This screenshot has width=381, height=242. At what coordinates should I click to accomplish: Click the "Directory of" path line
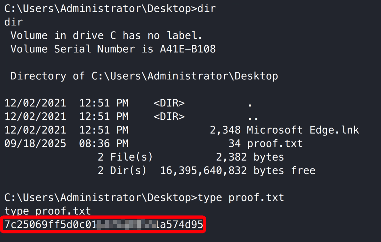point(144,76)
